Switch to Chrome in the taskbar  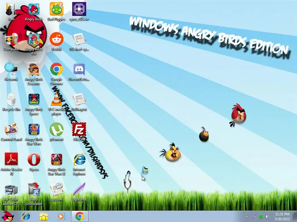(79, 216)
